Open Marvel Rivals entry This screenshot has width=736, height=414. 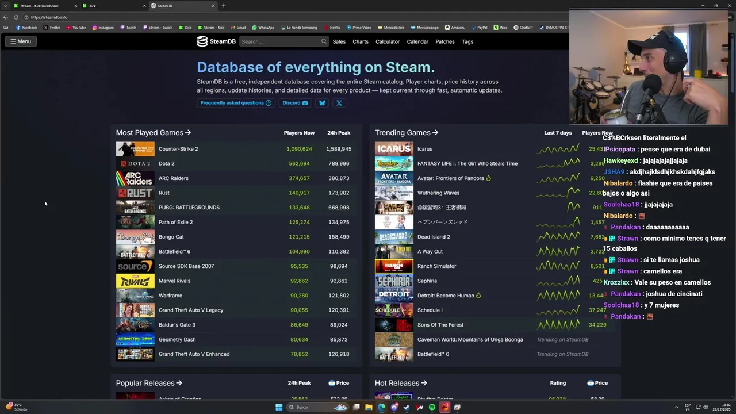click(x=174, y=281)
